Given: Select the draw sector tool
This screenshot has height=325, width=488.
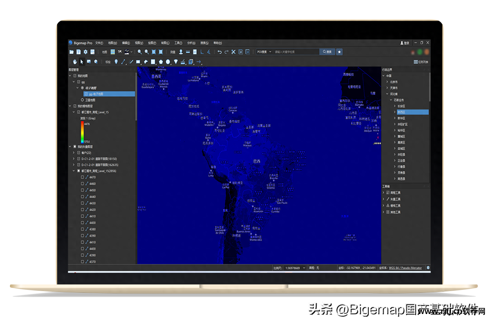Looking at the screenshot, I should tap(176, 62).
